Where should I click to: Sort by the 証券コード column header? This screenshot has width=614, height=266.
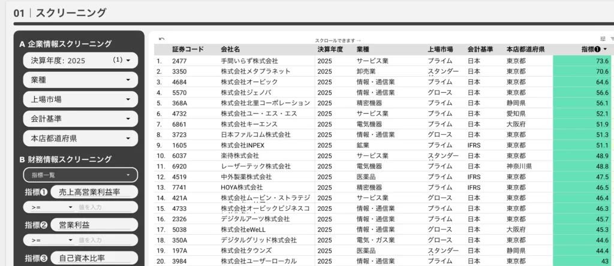tap(188, 50)
